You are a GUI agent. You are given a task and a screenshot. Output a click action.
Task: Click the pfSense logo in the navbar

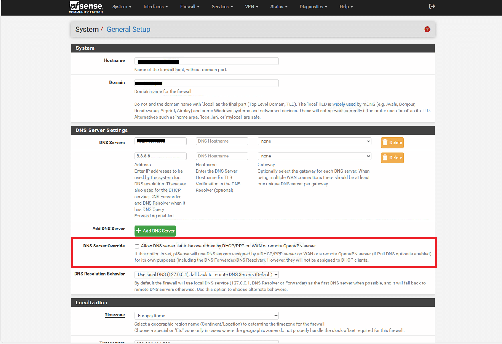pos(86,7)
